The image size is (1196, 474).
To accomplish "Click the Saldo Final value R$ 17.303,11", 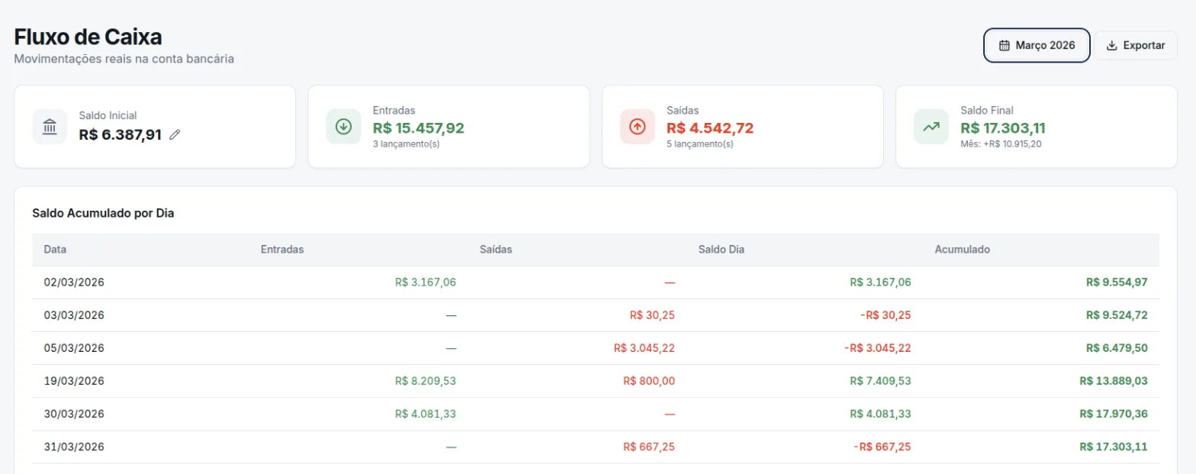I will coord(1003,127).
